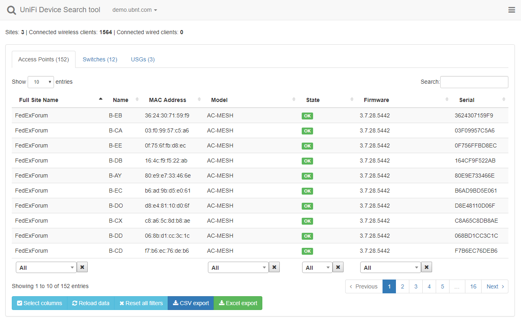Image resolution: width=521 pixels, height=323 pixels.
Task: Click the magnifier logo icon
Action: [12, 10]
